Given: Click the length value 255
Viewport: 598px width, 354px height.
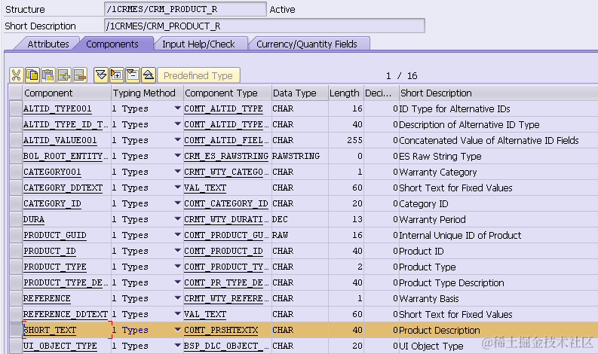Looking at the screenshot, I should 354,140.
